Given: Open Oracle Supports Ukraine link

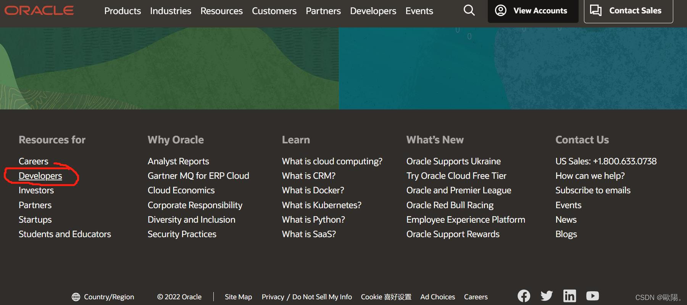Looking at the screenshot, I should click(453, 161).
